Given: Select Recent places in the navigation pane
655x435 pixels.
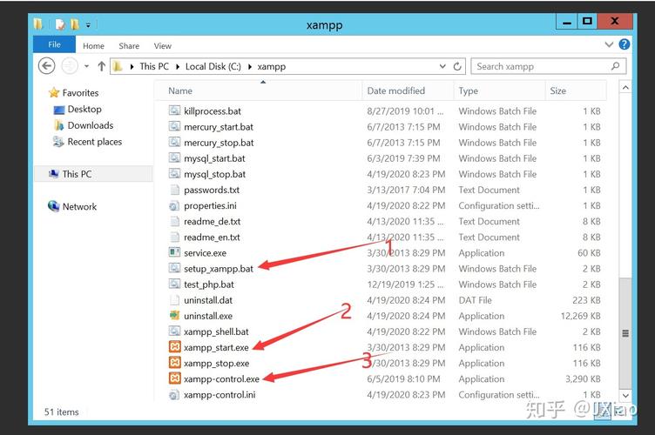Looking at the screenshot, I should coord(94,142).
